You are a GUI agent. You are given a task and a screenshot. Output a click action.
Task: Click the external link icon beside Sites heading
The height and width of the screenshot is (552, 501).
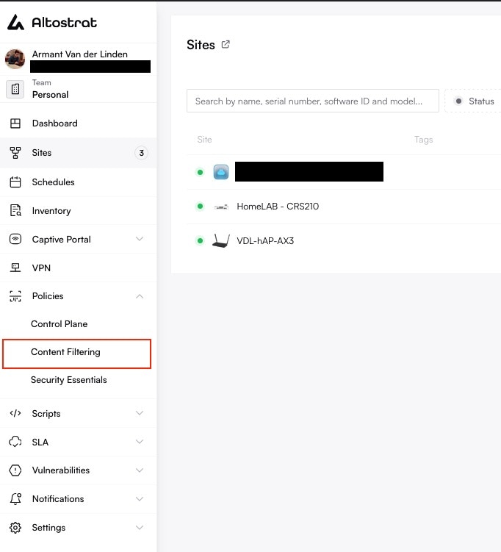pos(226,44)
